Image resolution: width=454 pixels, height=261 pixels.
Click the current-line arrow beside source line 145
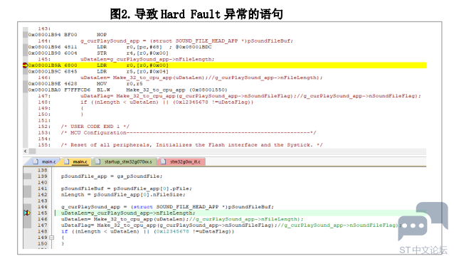pos(27,213)
